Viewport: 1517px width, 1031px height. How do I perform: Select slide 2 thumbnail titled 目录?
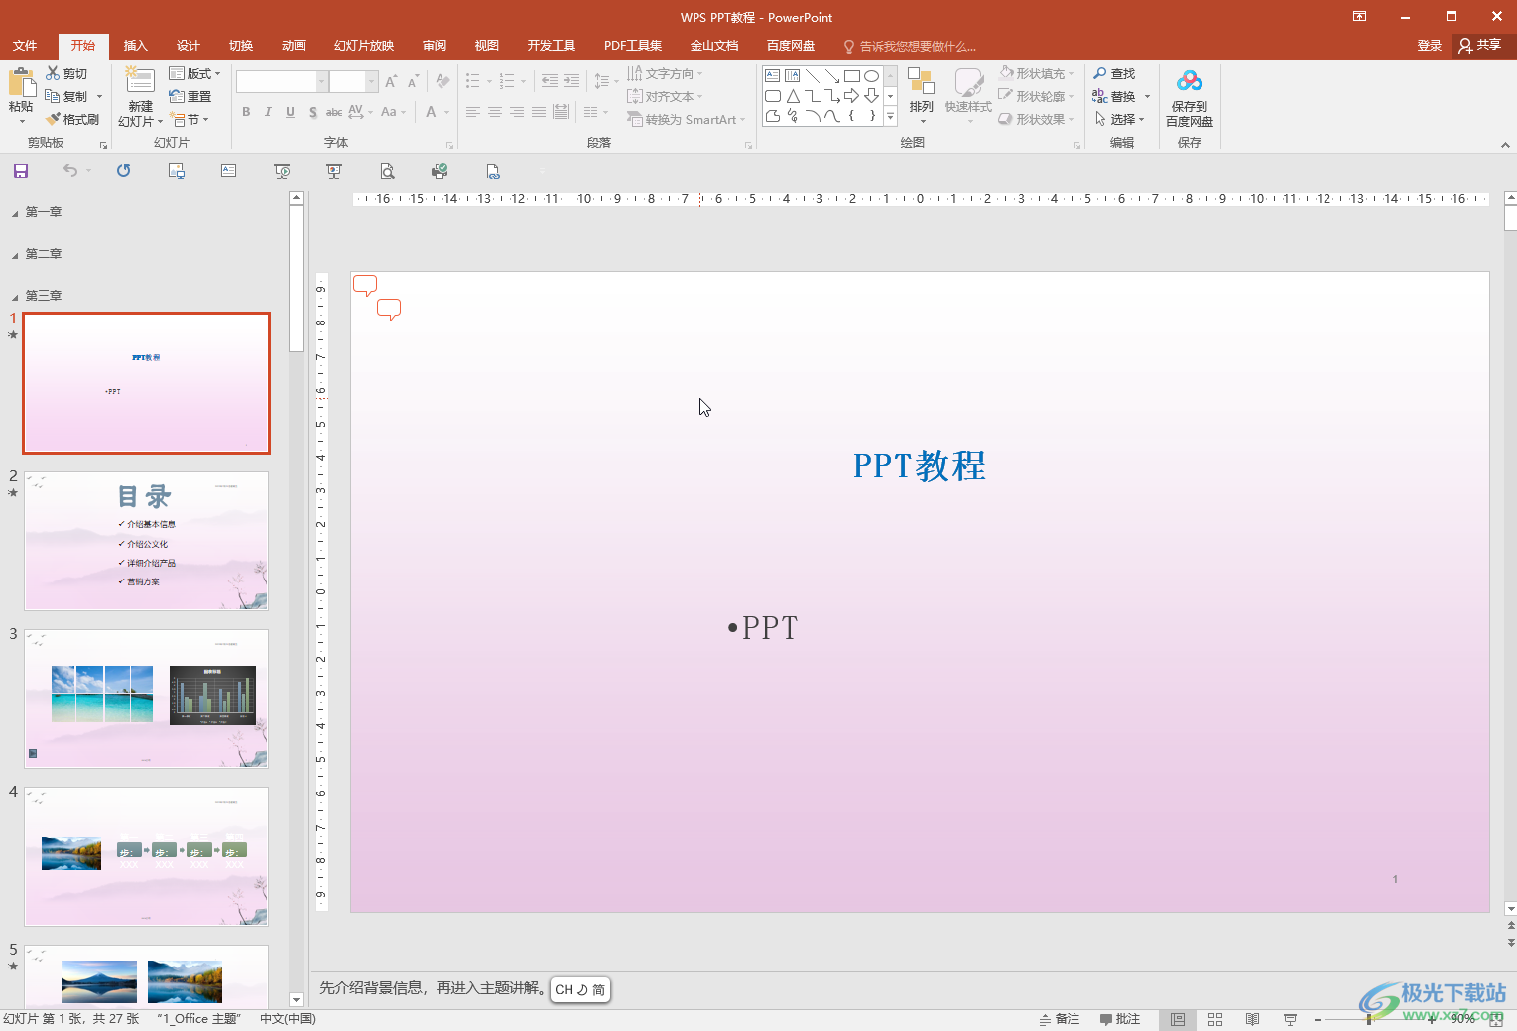tap(146, 541)
